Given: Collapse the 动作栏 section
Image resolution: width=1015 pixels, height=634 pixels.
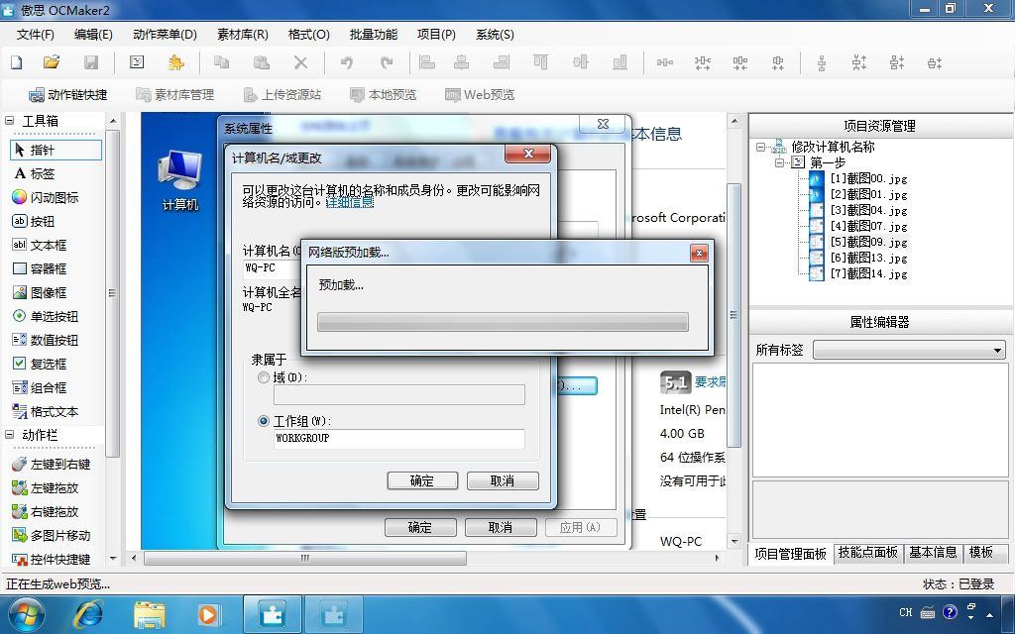Looking at the screenshot, I should pyautogui.click(x=10, y=435).
